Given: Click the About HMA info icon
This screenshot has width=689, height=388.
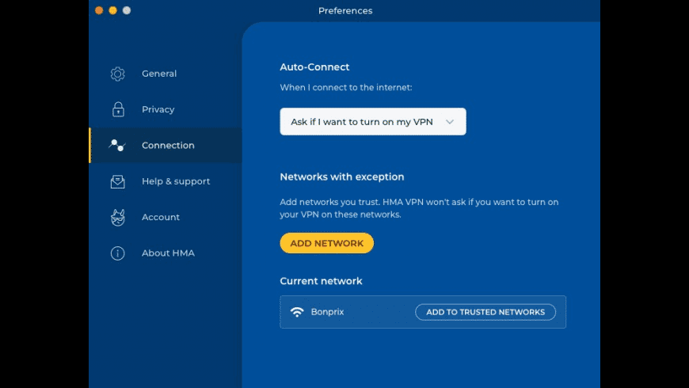Looking at the screenshot, I should tap(118, 253).
